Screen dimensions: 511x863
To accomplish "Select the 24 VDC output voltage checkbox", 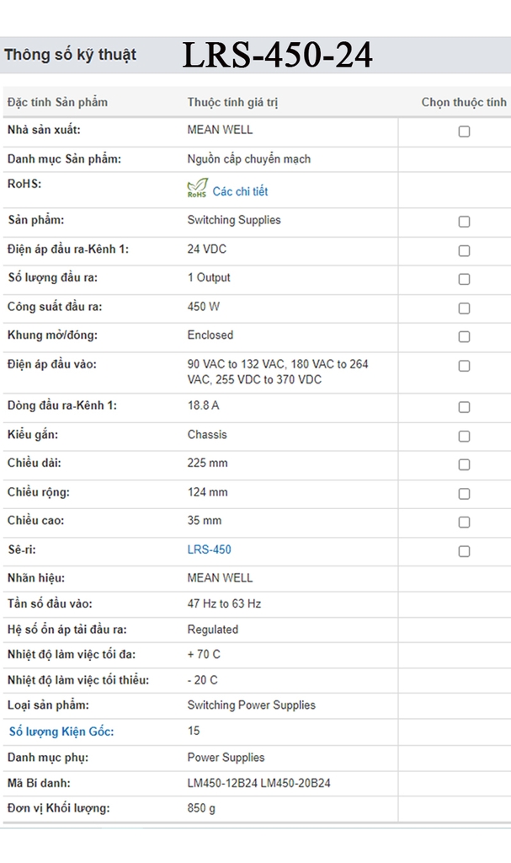I will point(464,251).
